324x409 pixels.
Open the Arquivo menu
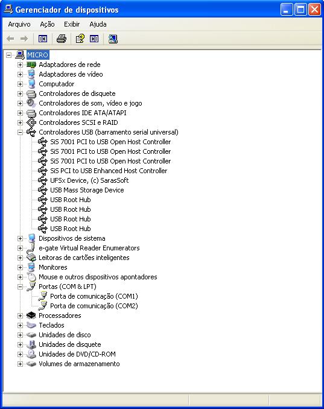pos(19,24)
